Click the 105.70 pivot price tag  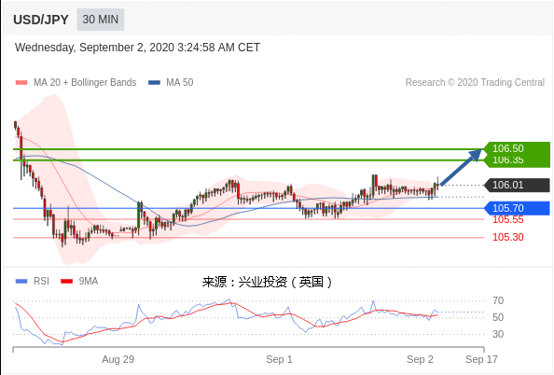pyautogui.click(x=517, y=208)
